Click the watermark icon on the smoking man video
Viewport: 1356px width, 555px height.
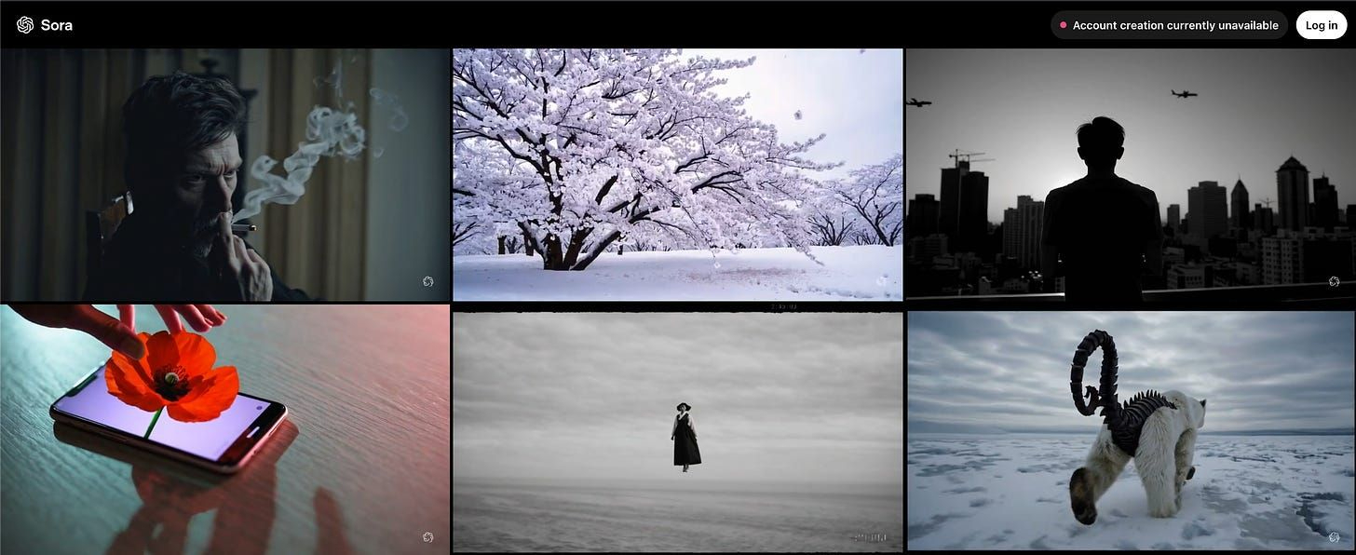tap(428, 281)
